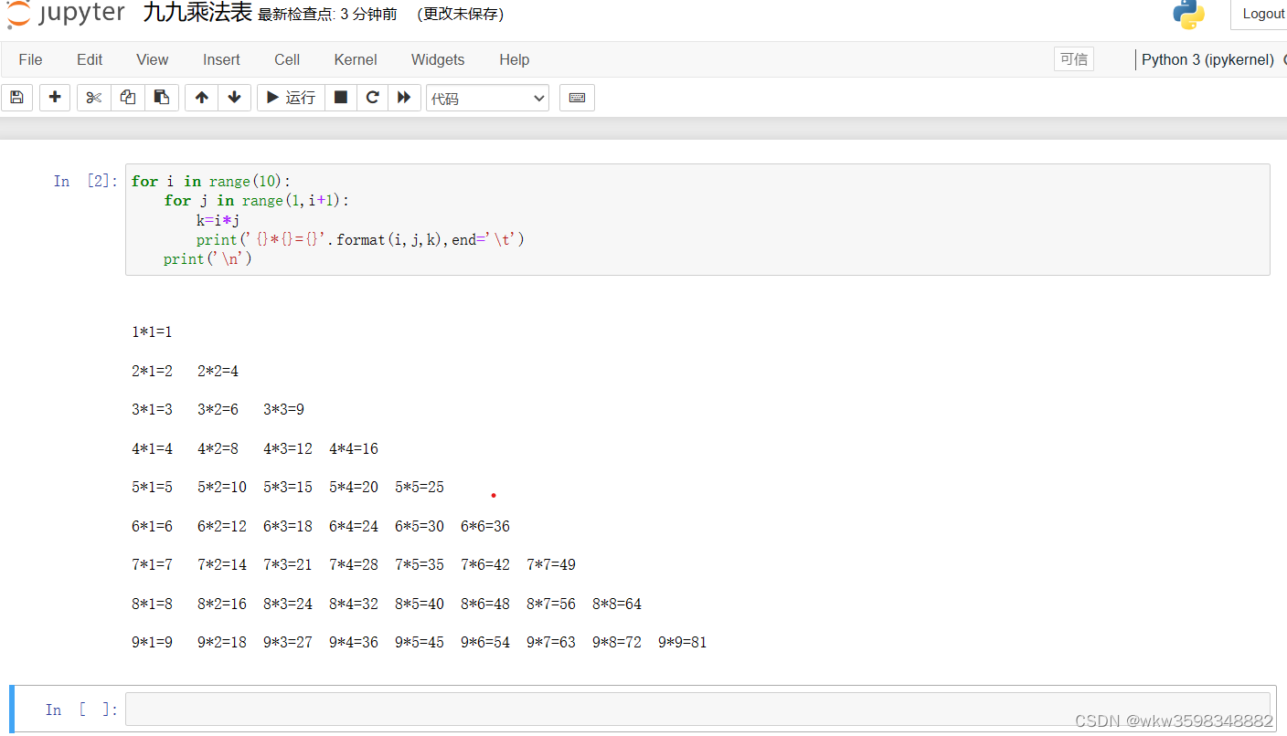Paste a cell using the paste icon
This screenshot has height=736, width=1287.
(x=162, y=98)
